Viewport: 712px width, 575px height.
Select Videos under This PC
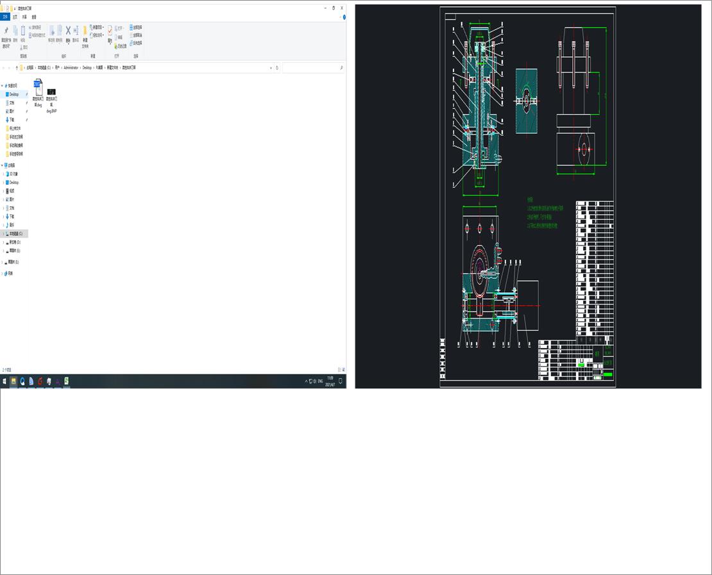pos(12,191)
